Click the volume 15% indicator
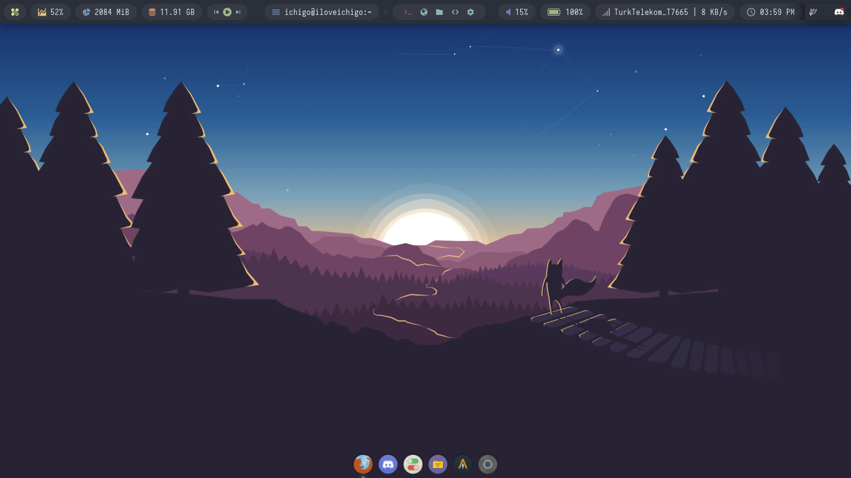This screenshot has height=478, width=851. (517, 12)
